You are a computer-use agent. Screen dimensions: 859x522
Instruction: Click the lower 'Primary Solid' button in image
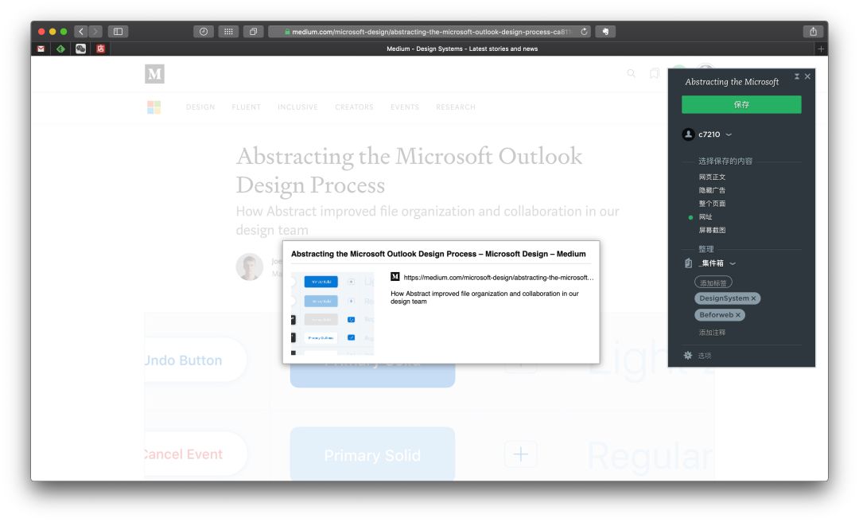coord(372,454)
